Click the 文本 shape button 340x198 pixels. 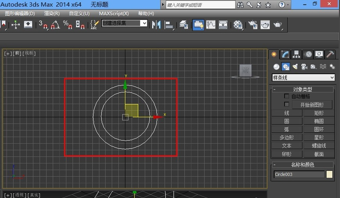click(286, 145)
